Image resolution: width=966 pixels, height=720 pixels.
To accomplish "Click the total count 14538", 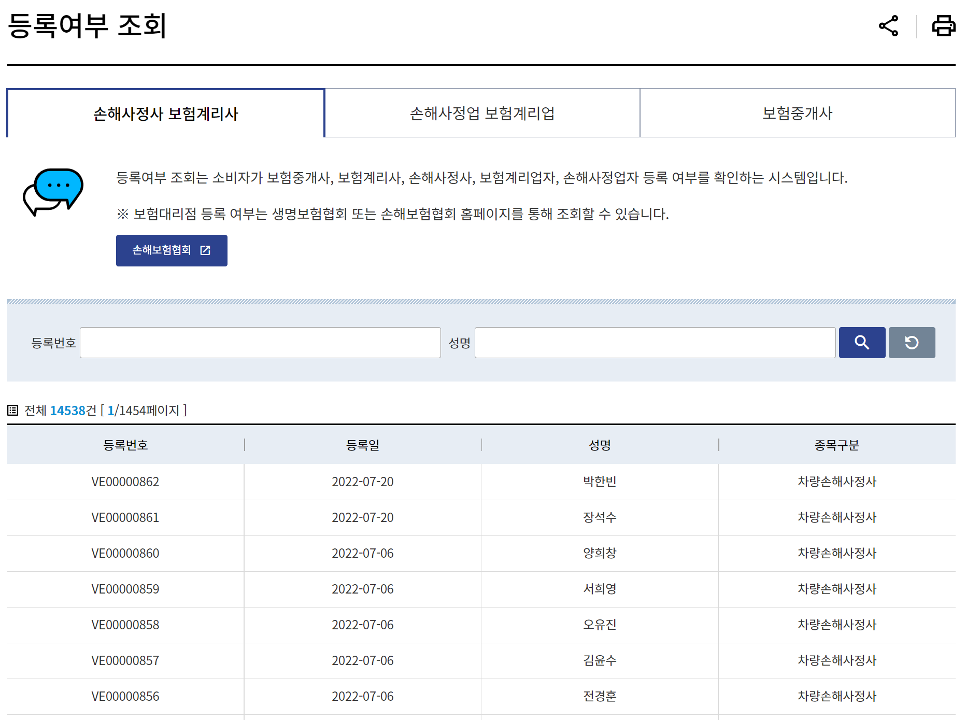I will pos(67,411).
